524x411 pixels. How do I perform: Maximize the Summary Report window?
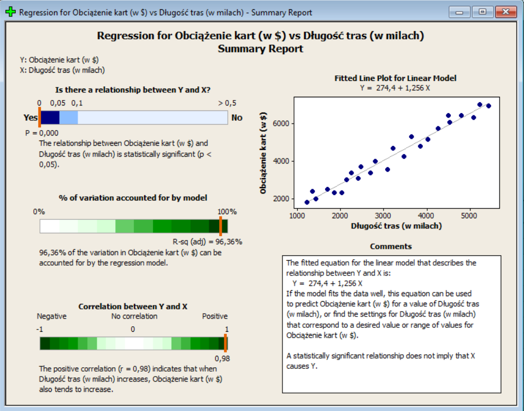482,12
